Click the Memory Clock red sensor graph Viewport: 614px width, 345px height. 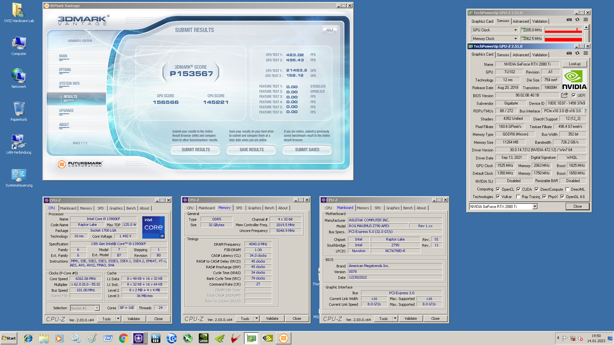563,39
